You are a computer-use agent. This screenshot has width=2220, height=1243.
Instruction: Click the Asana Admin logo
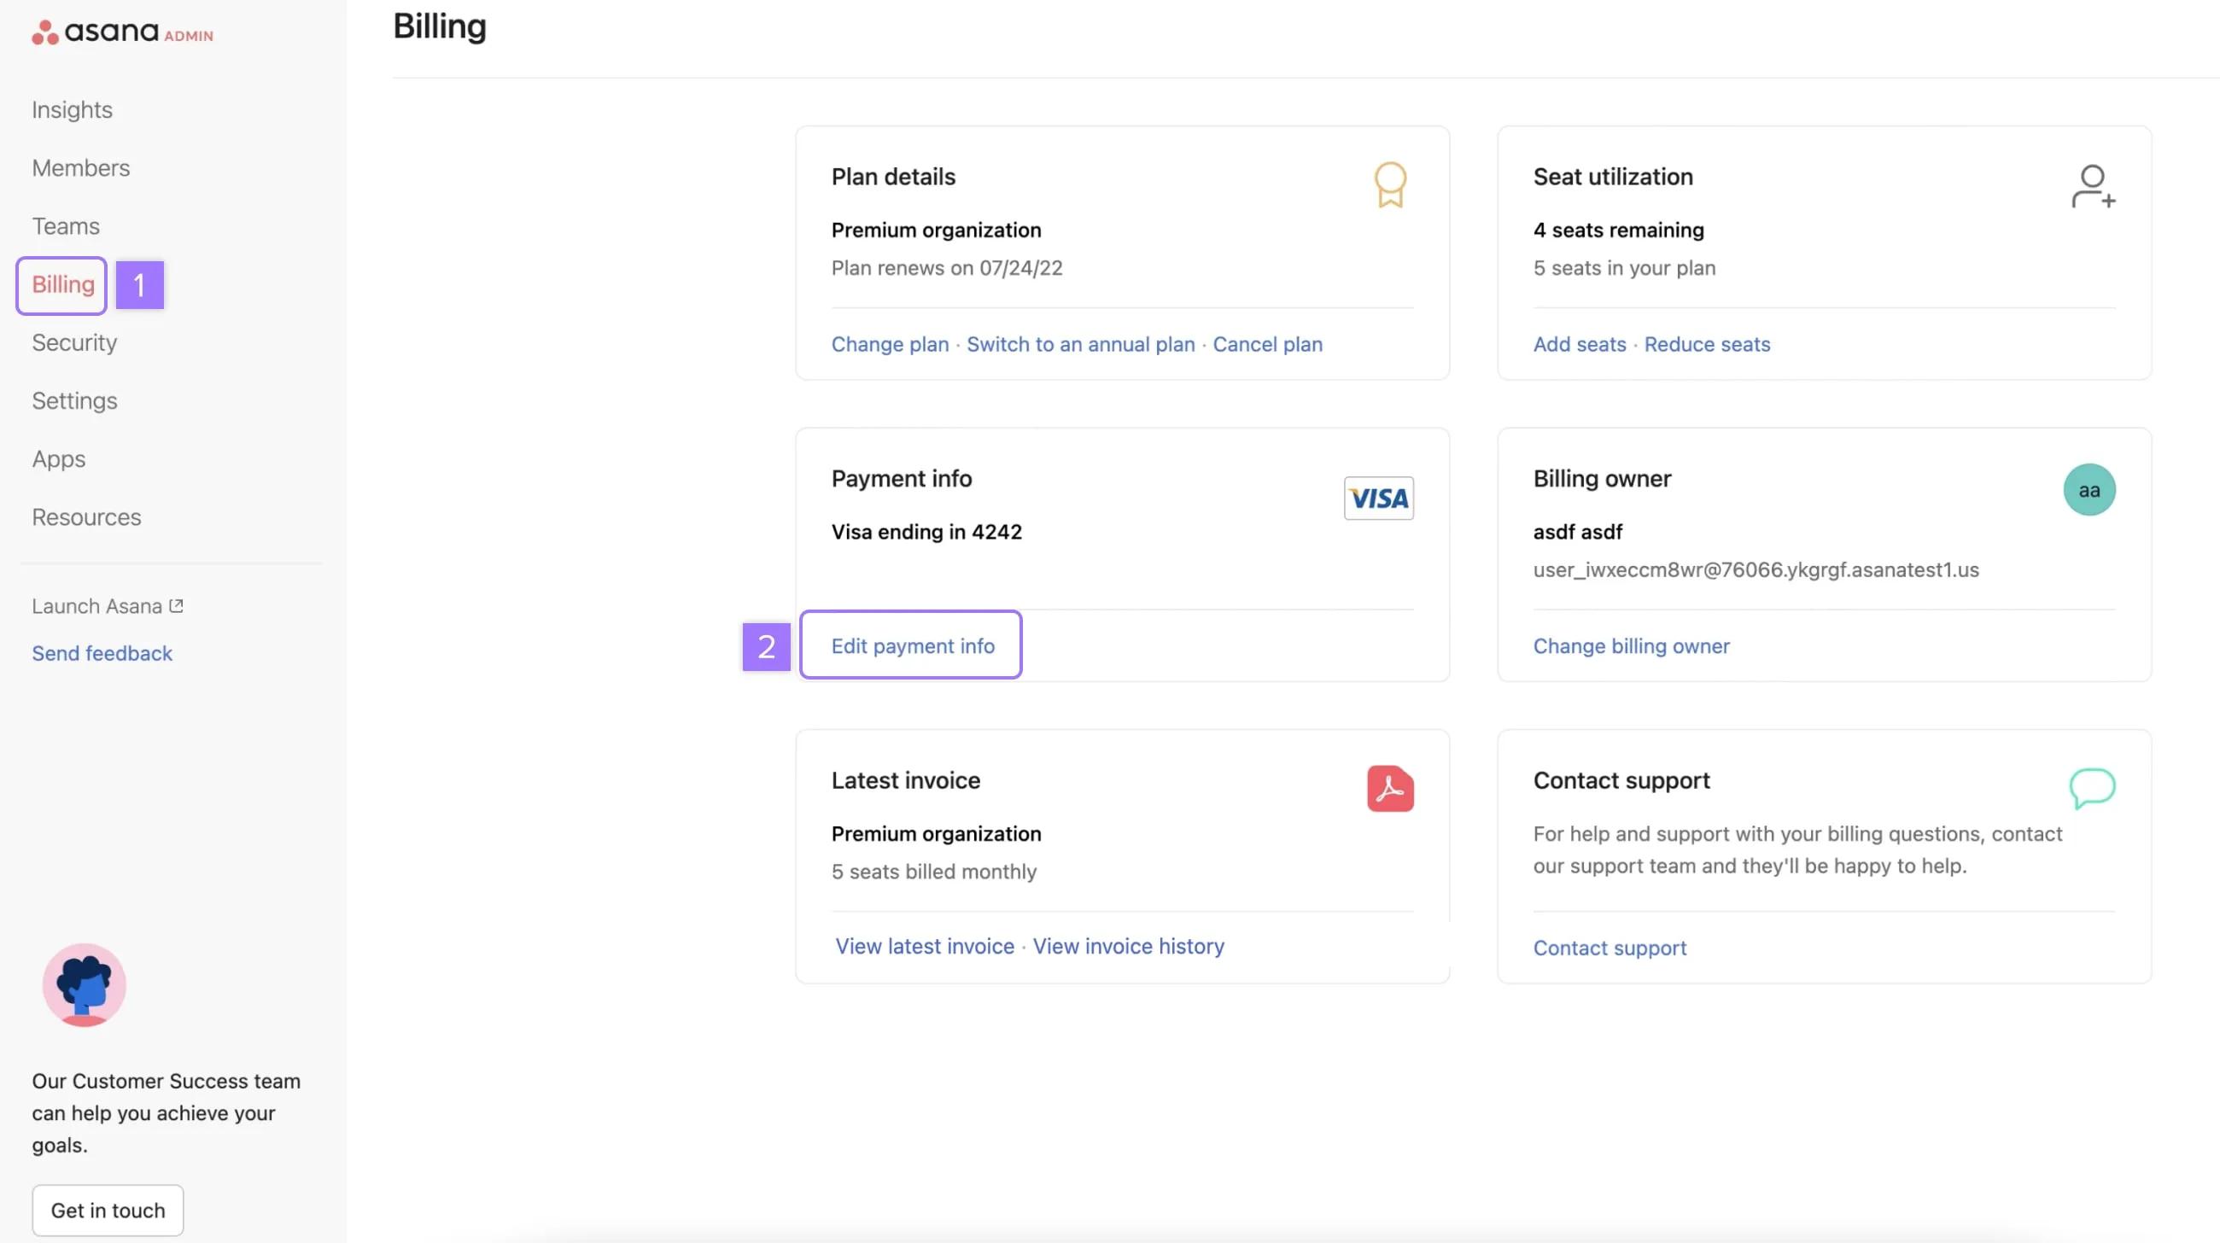pos(120,32)
